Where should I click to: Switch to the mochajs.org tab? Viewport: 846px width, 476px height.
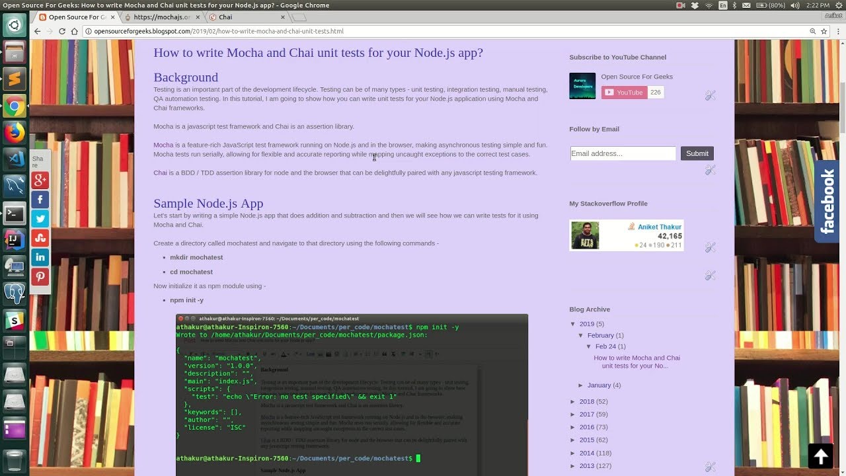[162, 17]
